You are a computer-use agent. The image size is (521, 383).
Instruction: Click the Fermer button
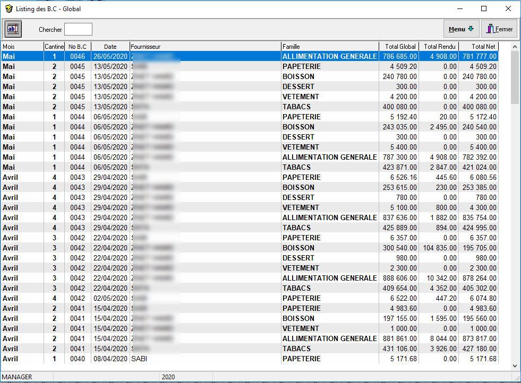[x=499, y=29]
